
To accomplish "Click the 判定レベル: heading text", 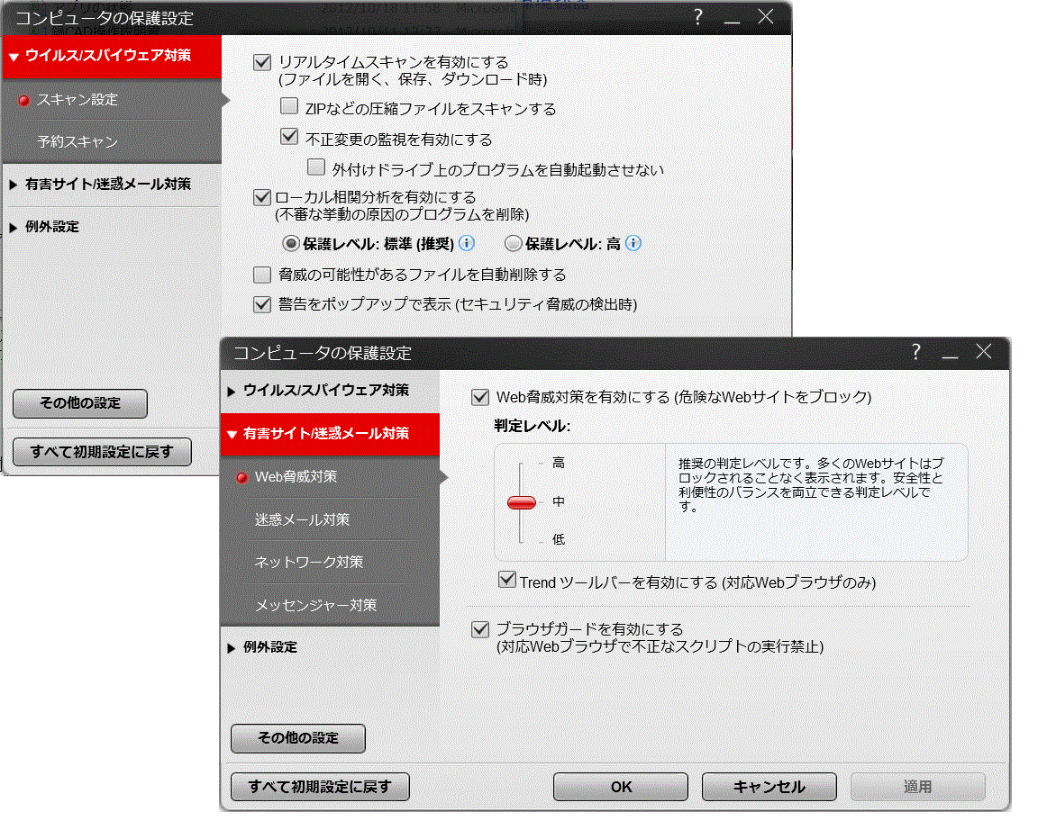I will 533,426.
